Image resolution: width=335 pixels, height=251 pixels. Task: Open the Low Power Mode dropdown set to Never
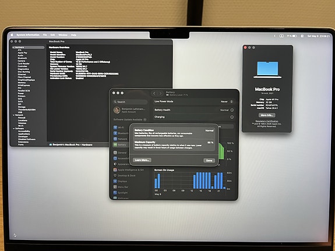(227, 102)
